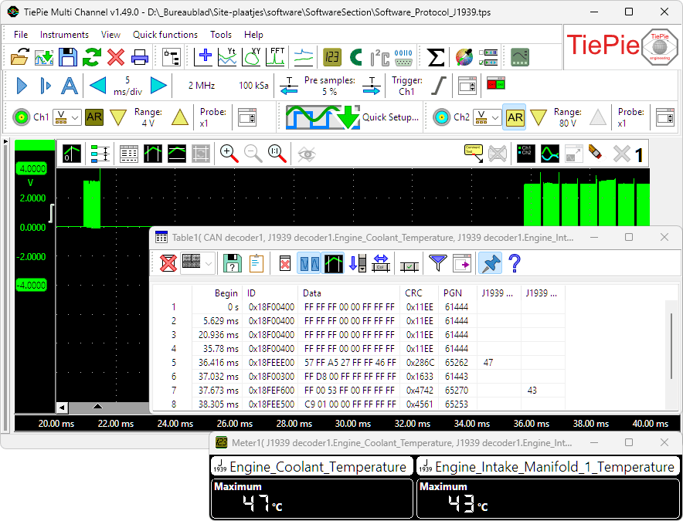Screen dimensions: 683x521
Task: Open Ch2 coupling dropdown
Action: (x=488, y=117)
